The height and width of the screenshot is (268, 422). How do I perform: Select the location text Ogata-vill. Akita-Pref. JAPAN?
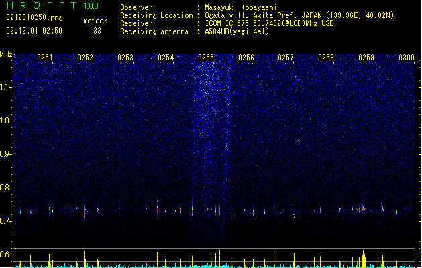(x=263, y=15)
